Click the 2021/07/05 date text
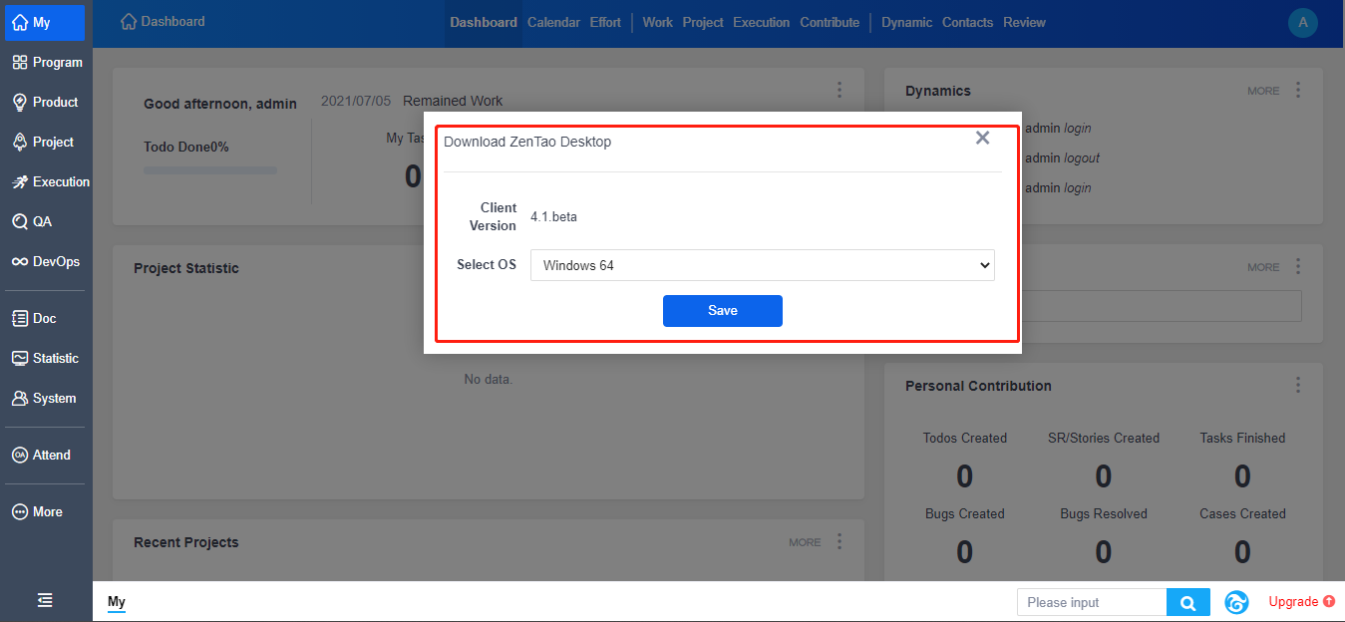Image resolution: width=1345 pixels, height=622 pixels. click(x=356, y=101)
